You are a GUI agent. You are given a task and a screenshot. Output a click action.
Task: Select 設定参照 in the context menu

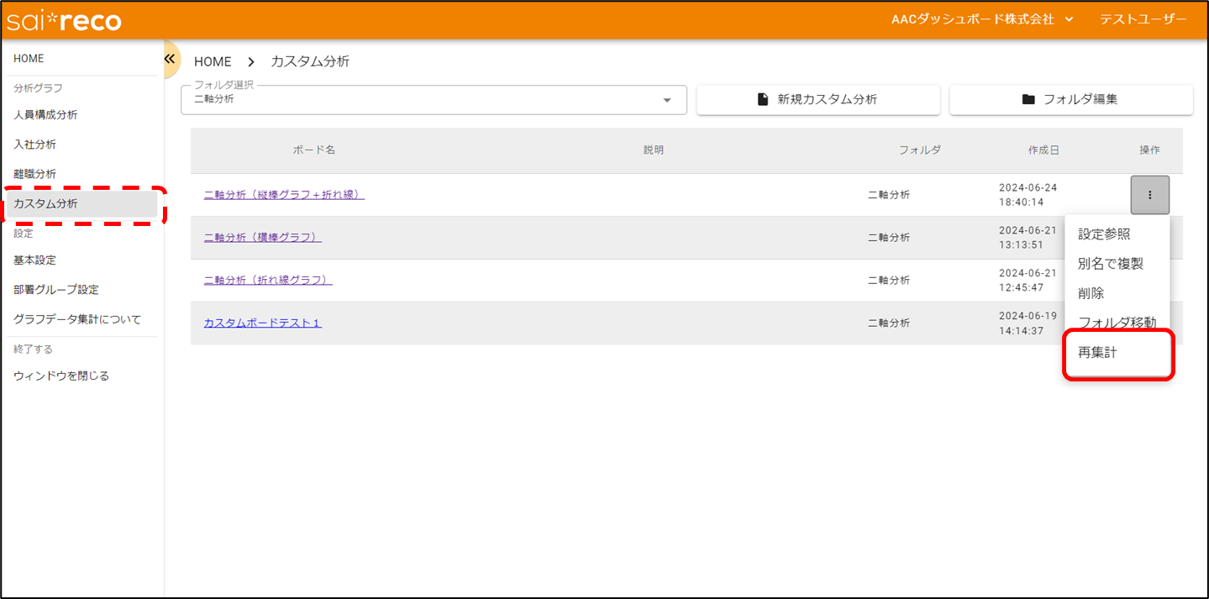pyautogui.click(x=1104, y=234)
